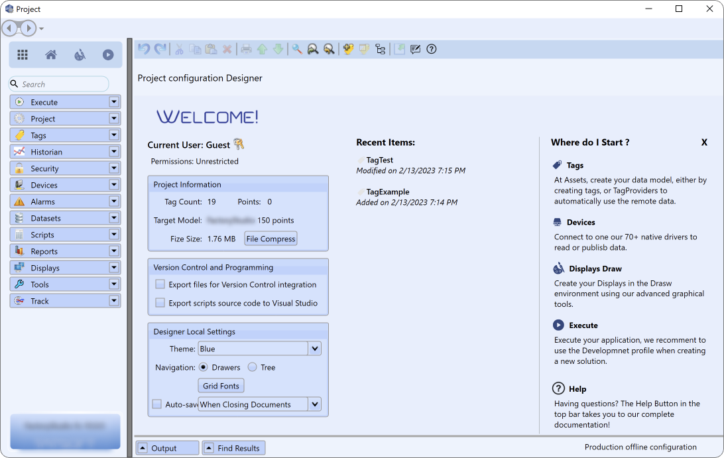Expand the Alarms drawer arrow
The image size is (724, 458).
point(114,201)
